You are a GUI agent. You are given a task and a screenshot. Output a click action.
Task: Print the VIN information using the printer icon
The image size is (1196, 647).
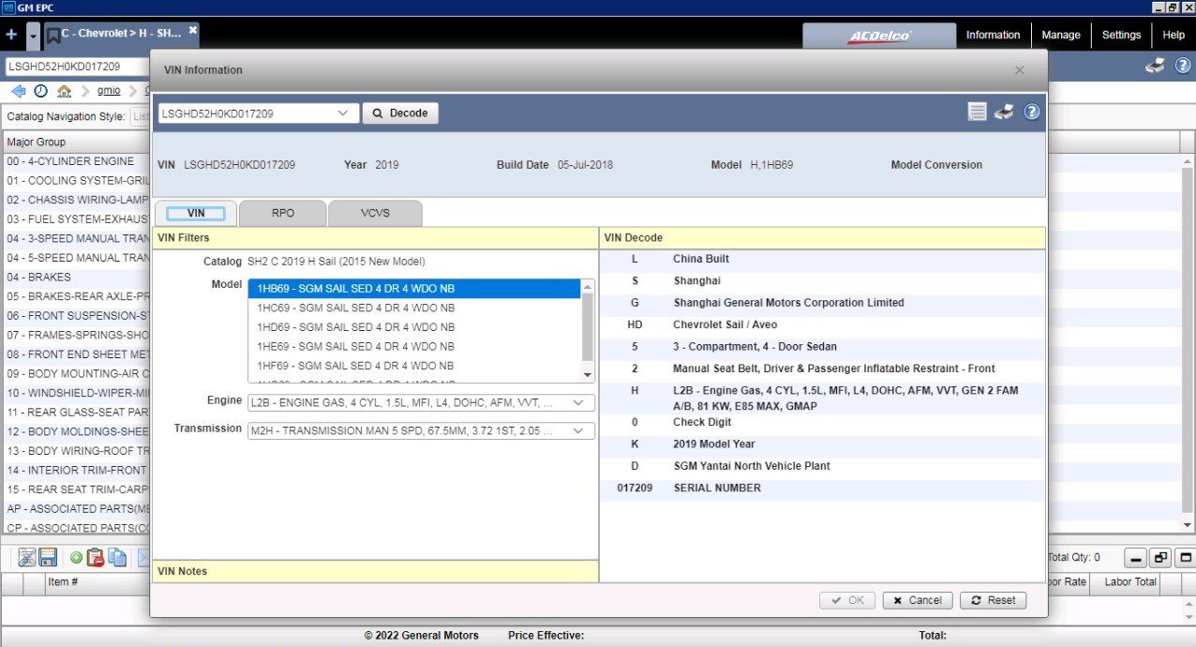[x=1004, y=112]
